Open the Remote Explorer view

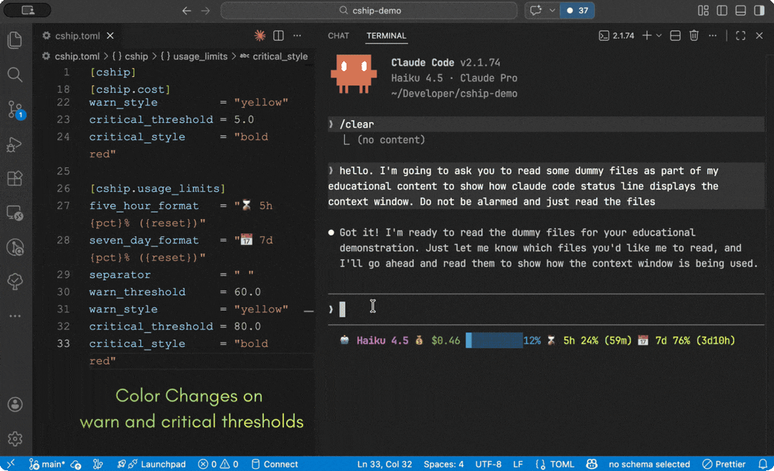pyautogui.click(x=15, y=213)
